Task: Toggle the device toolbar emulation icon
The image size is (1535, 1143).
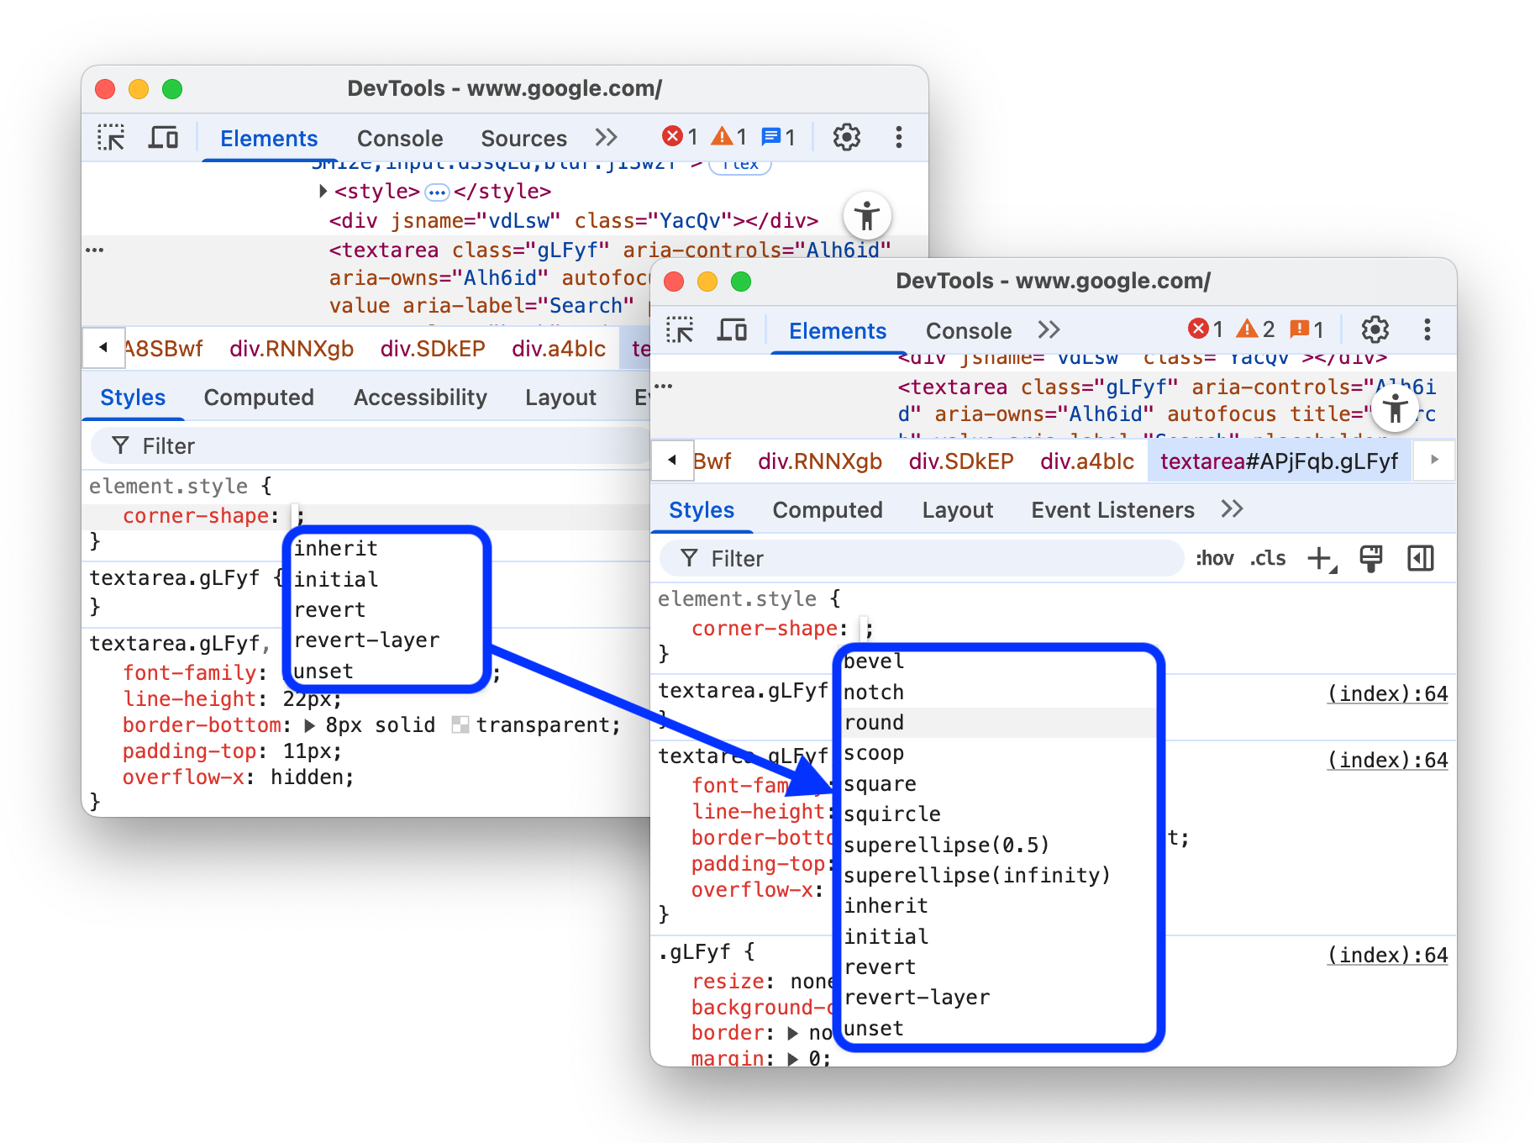Action: (x=732, y=329)
